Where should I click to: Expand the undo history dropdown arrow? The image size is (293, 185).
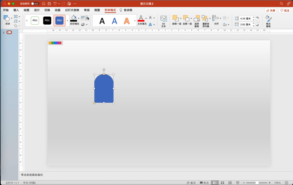point(59,4)
